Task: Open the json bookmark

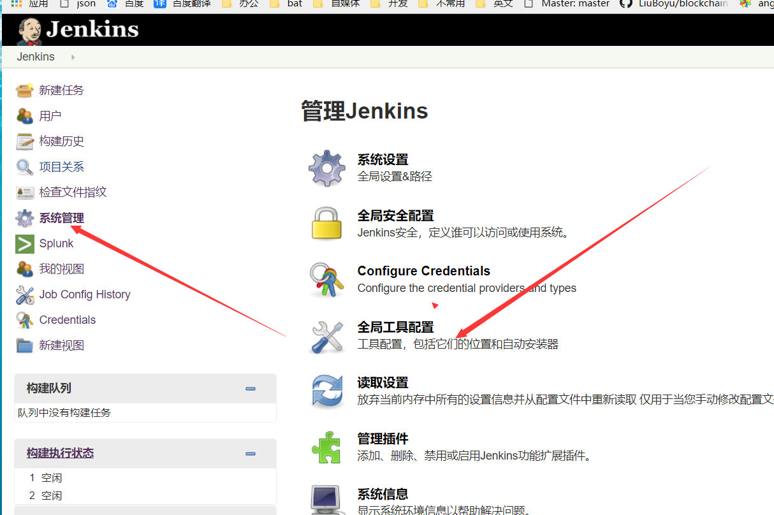Action: [78, 4]
